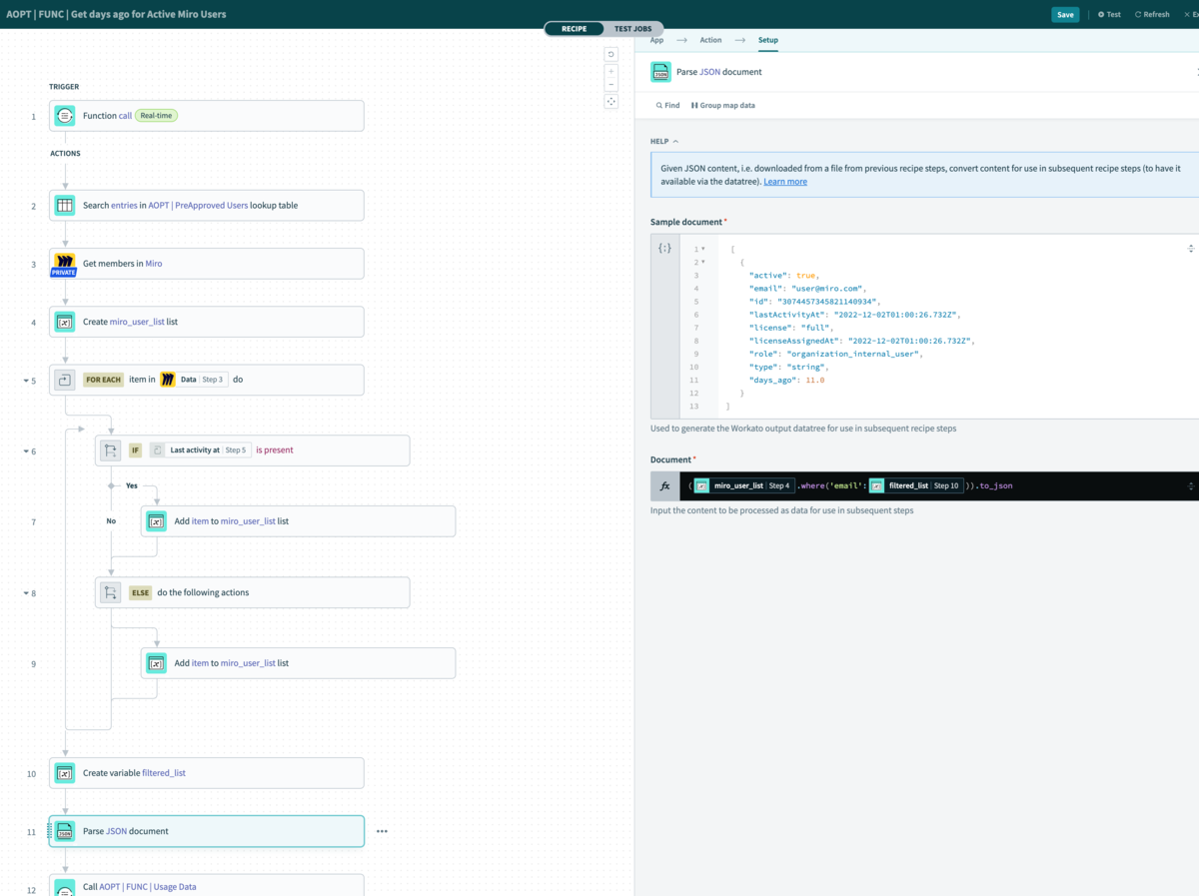Image resolution: width=1199 pixels, height=896 pixels.
Task: Click the Function call trigger icon
Action: tap(65, 116)
